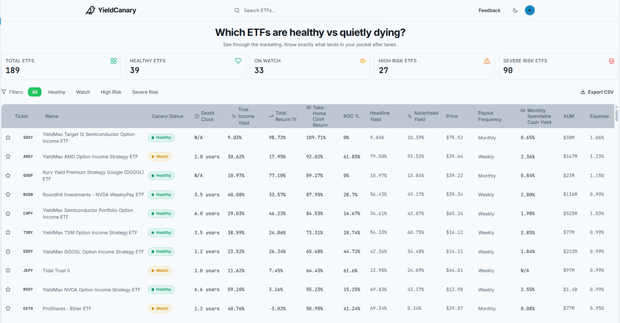The height and width of the screenshot is (323, 620).
Task: Open the GOOP ticker badge
Action: [28, 176]
